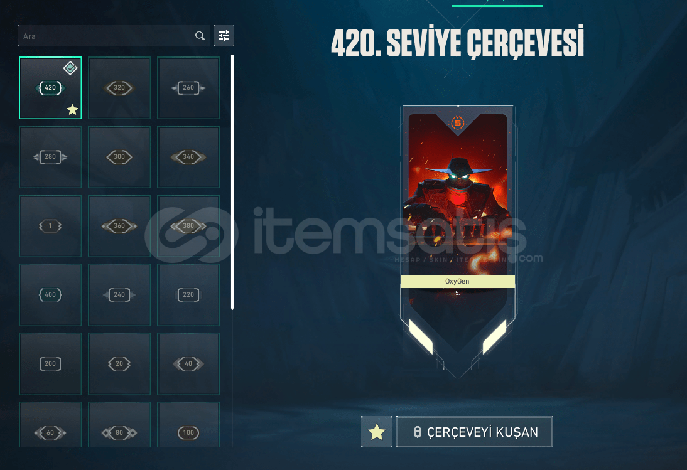Pick the level 220 border icon
The width and height of the screenshot is (687, 470).
[188, 295]
